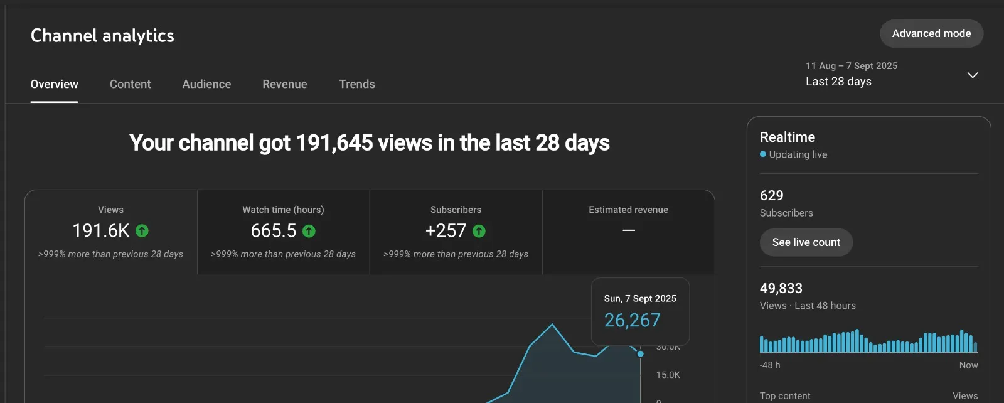Screen dimensions: 1004x403
Task: Click the realtime 48-hour views bar chart
Action: click(868, 341)
